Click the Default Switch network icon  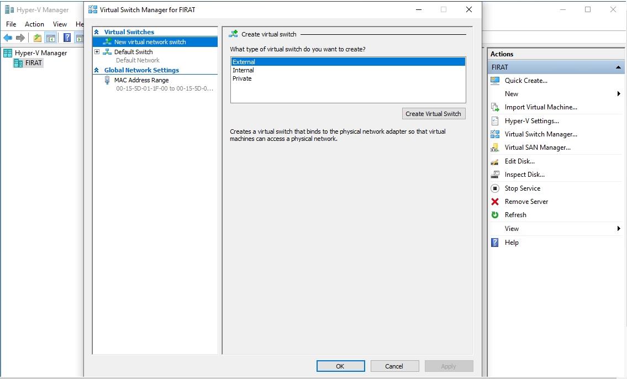coord(107,51)
